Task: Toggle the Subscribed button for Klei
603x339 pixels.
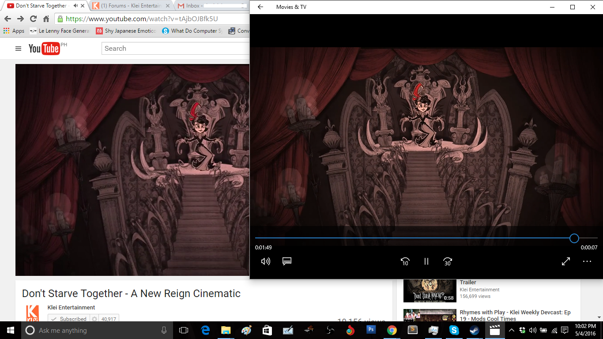Action: tap(69, 319)
